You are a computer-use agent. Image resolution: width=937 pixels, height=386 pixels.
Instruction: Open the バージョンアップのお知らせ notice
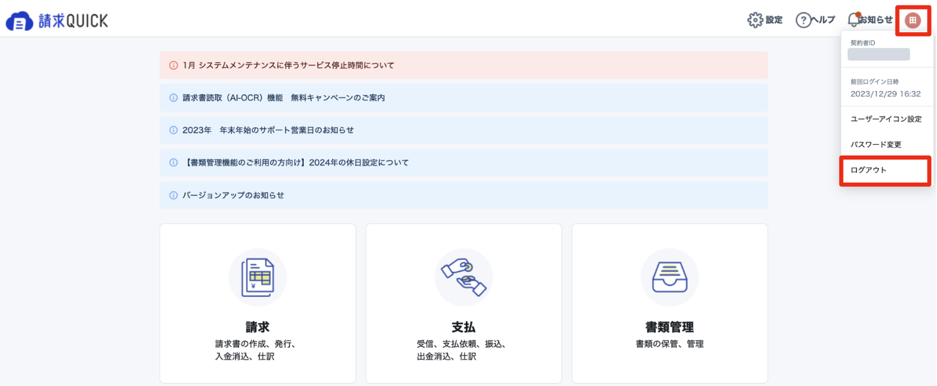click(463, 195)
